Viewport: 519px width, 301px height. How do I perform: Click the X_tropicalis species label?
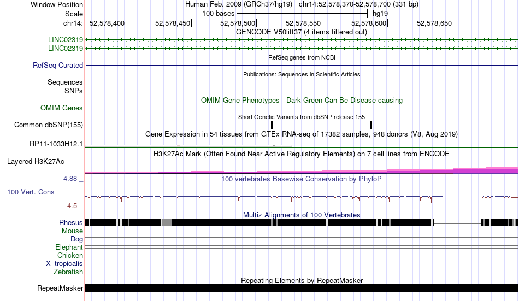[64, 264]
